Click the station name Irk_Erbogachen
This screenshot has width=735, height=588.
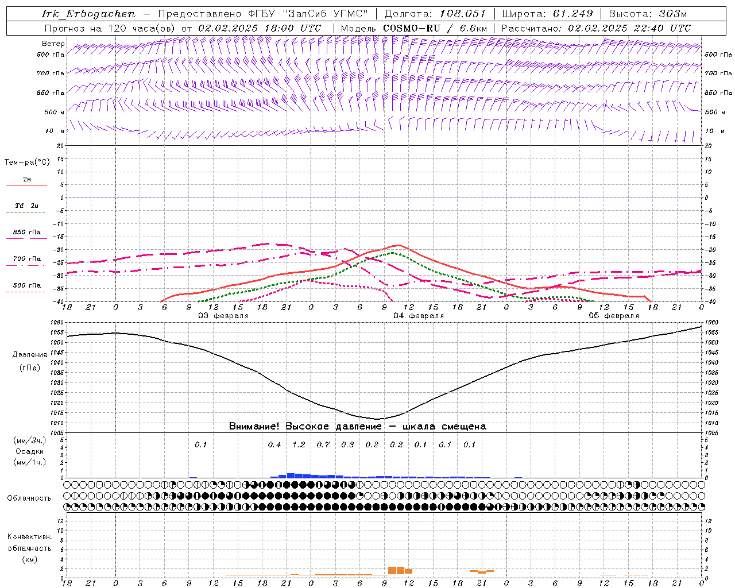pos(89,14)
